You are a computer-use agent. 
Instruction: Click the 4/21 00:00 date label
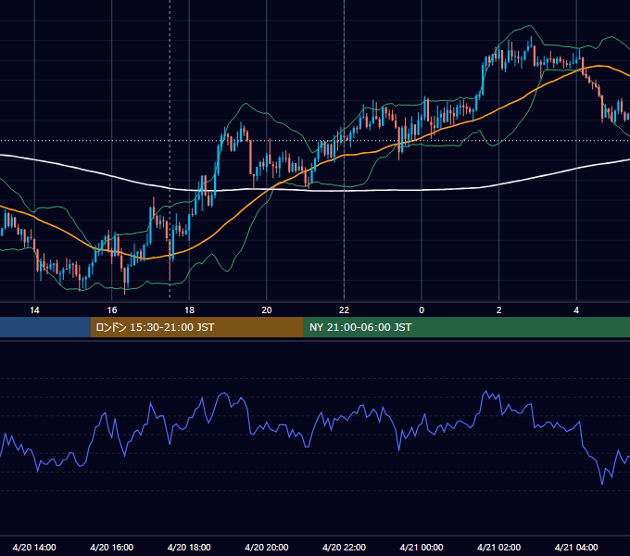coord(422,547)
